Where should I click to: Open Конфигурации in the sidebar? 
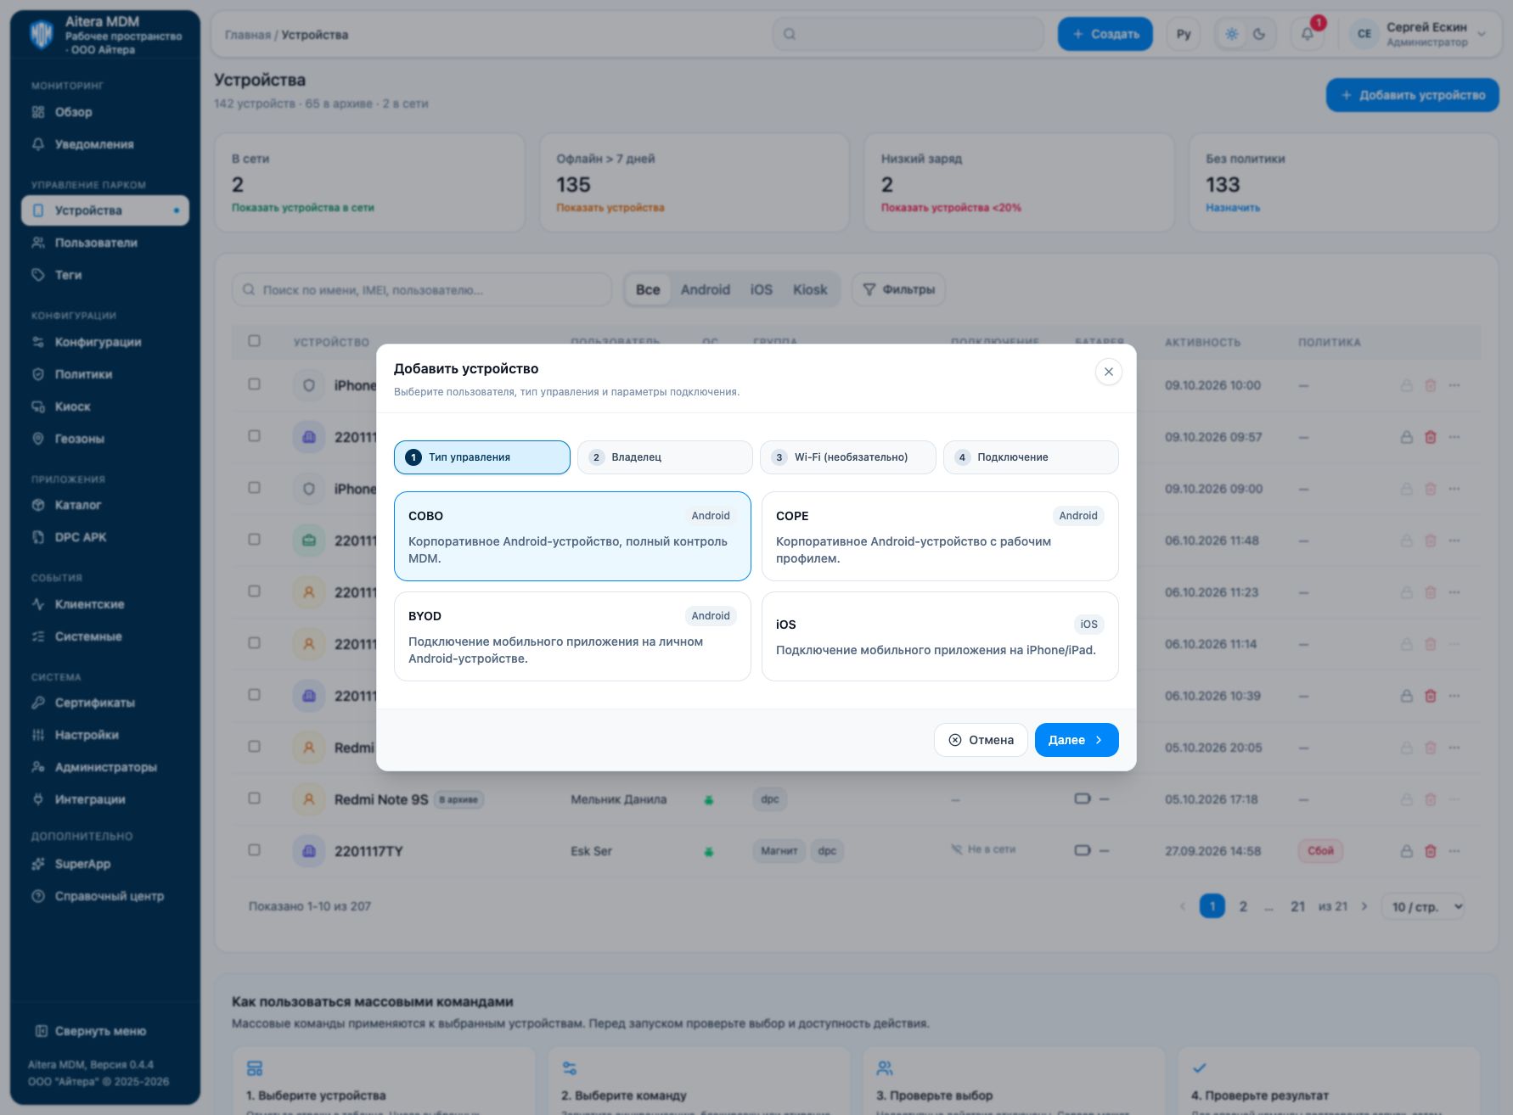105,342
